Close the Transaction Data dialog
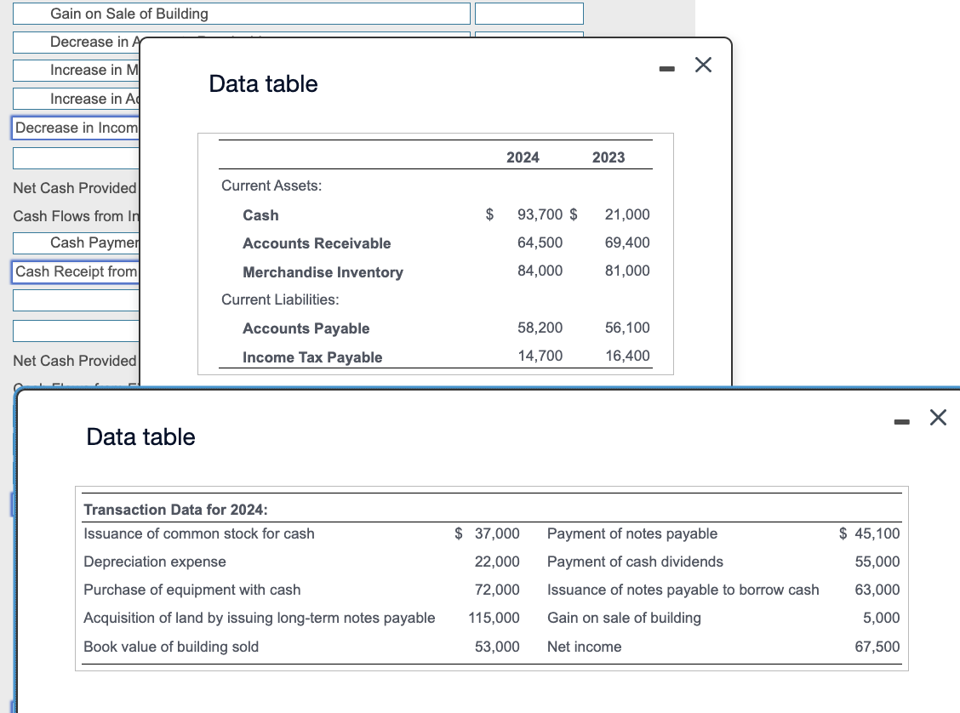This screenshot has height=713, width=960. coord(938,417)
